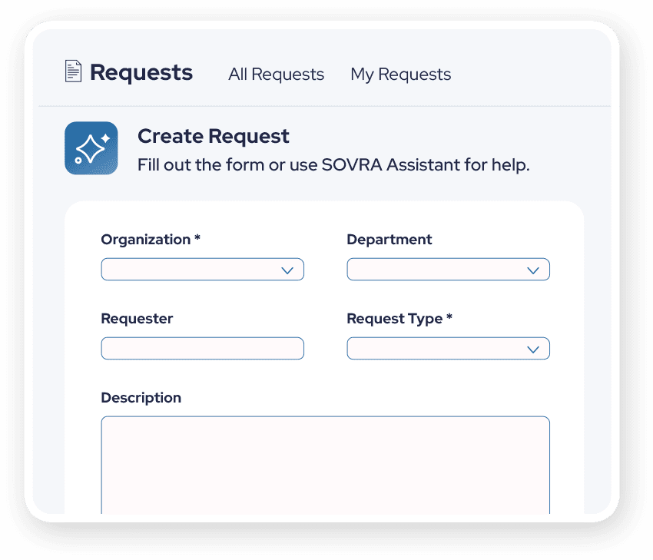Focus the Requester text field
Image resolution: width=653 pixels, height=560 pixels.
pos(202,349)
